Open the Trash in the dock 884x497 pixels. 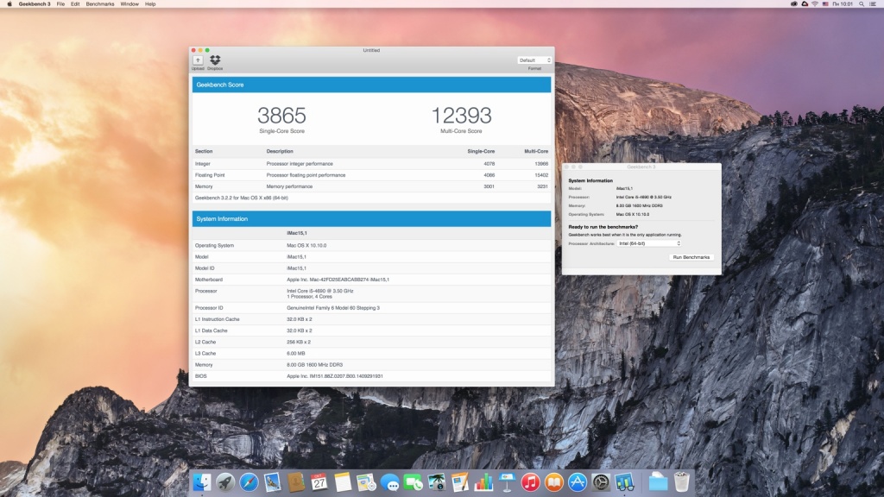(x=682, y=482)
